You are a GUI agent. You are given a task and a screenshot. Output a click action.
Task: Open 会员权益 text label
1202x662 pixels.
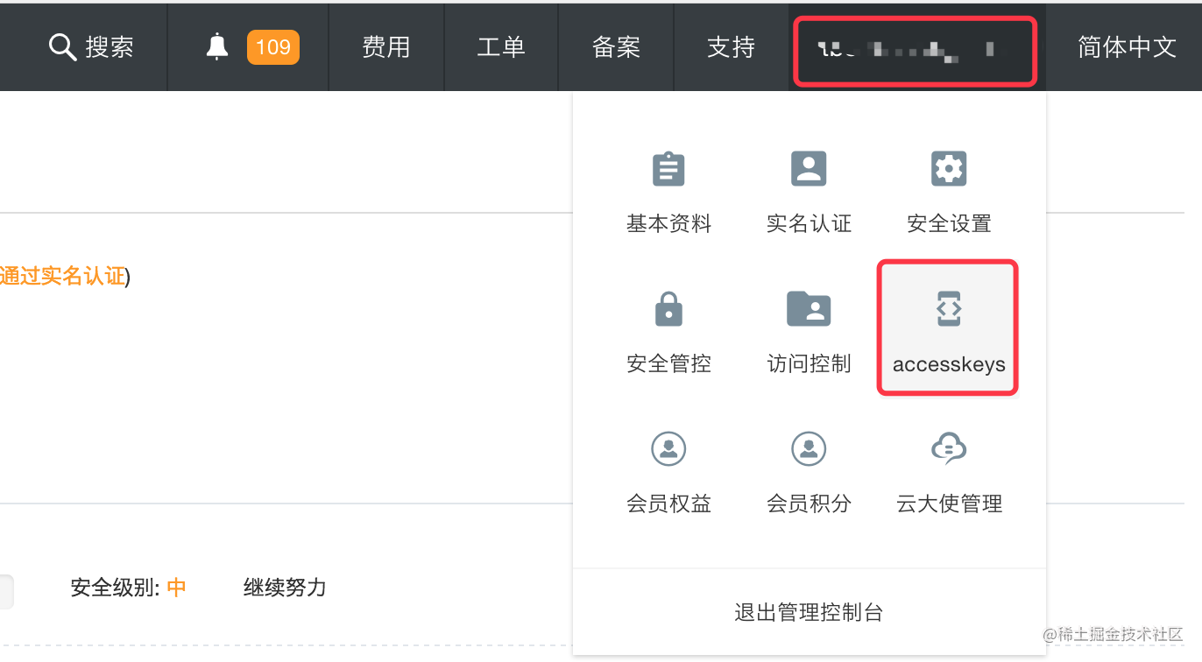pos(669,504)
